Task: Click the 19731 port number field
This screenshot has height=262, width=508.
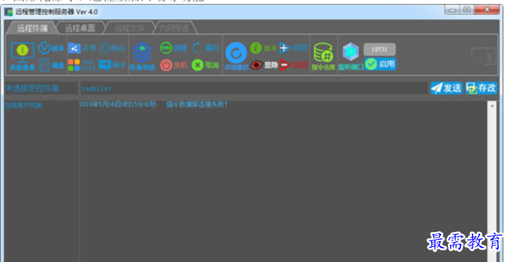Action: click(x=379, y=50)
